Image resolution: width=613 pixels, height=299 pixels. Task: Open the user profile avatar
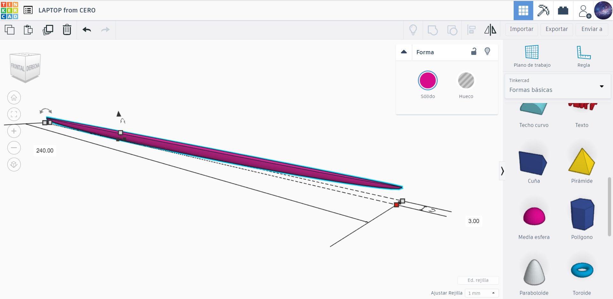click(x=603, y=11)
